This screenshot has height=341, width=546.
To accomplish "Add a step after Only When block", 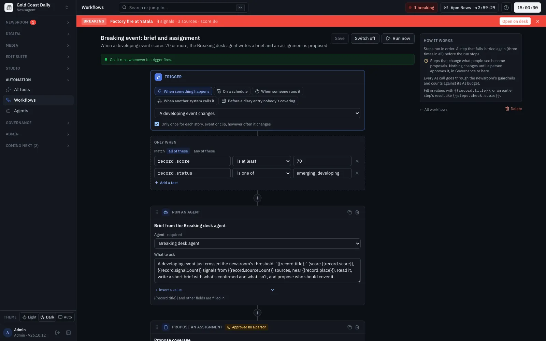I will (x=258, y=198).
